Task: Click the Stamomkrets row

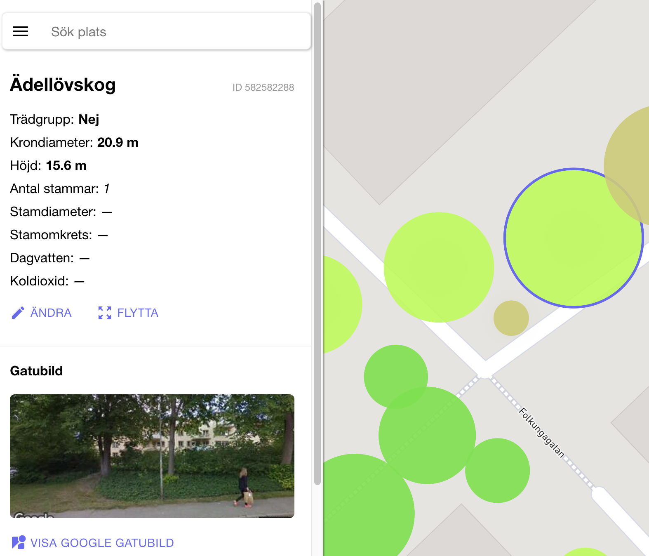Action: 59,235
